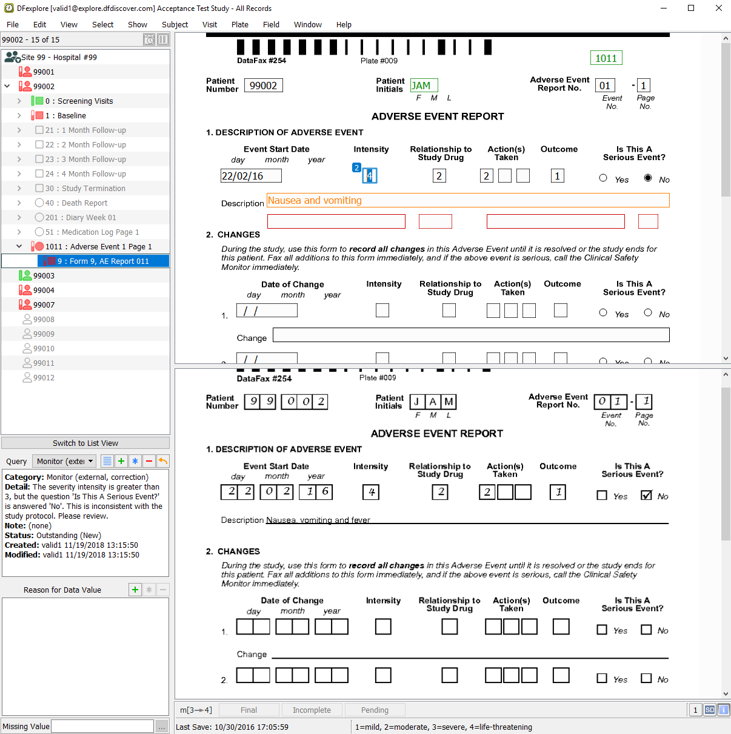
Task: Click the Nausea and vomiting description field
Action: coord(468,201)
